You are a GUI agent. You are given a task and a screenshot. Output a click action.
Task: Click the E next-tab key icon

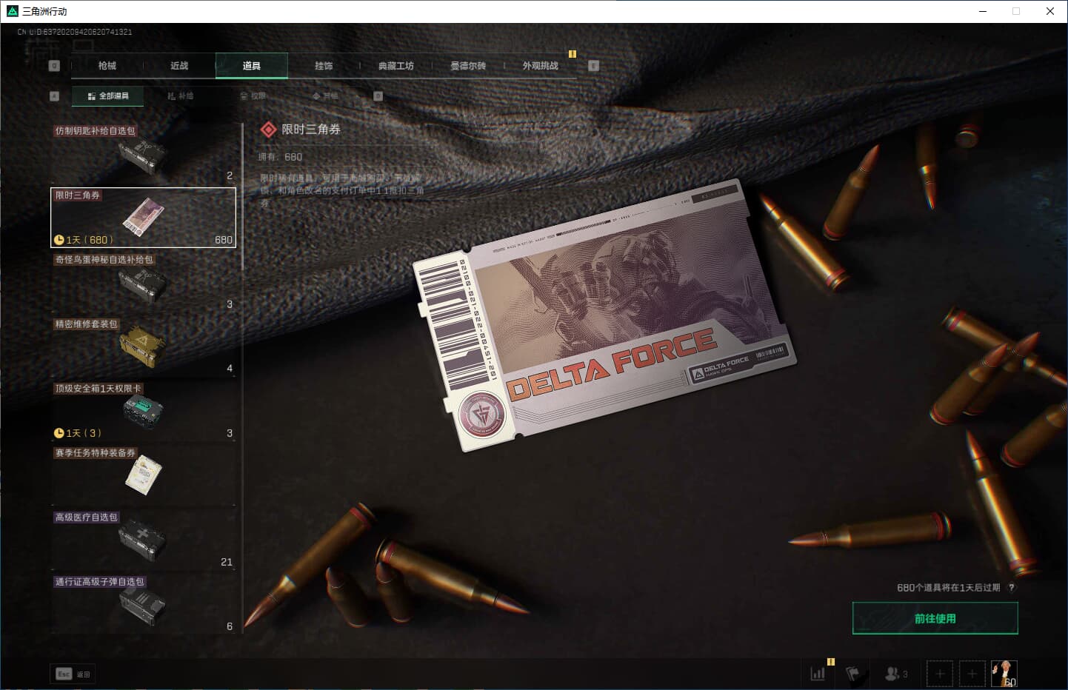[x=593, y=66]
